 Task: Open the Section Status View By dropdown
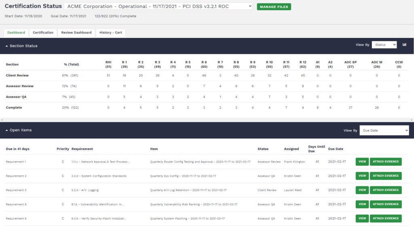click(384, 45)
